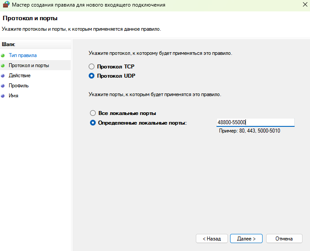310x251 pixels.
Task: Go back with the Назад button
Action: pyautogui.click(x=212, y=239)
